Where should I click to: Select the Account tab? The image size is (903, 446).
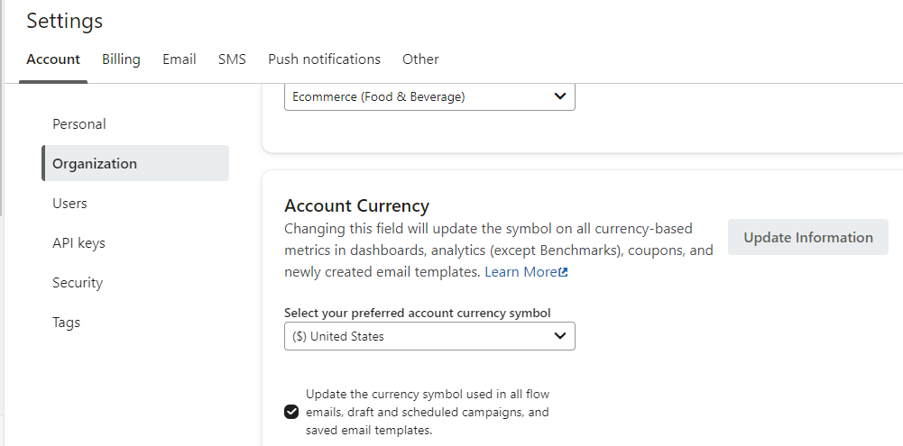pyautogui.click(x=53, y=59)
